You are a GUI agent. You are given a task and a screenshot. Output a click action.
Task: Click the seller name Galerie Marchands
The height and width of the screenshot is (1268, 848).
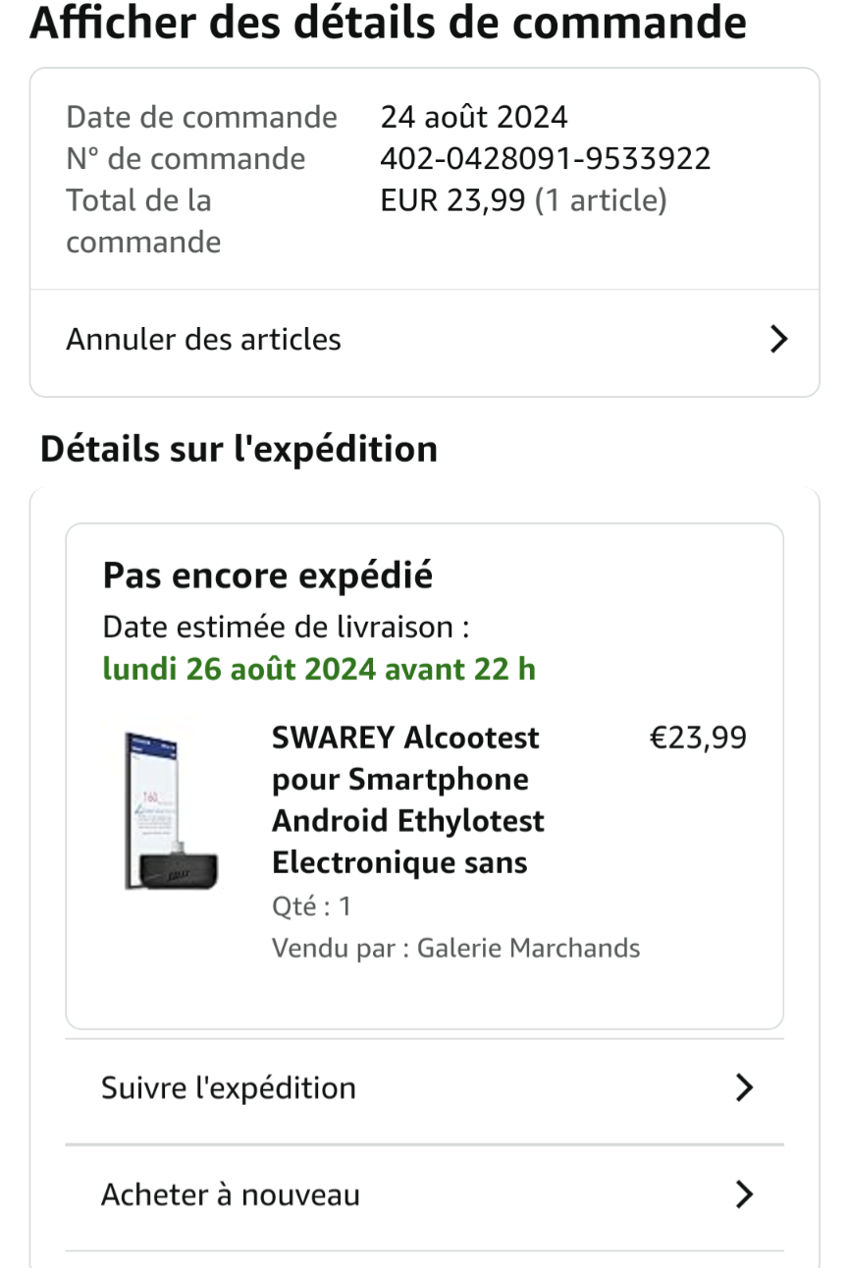point(528,949)
